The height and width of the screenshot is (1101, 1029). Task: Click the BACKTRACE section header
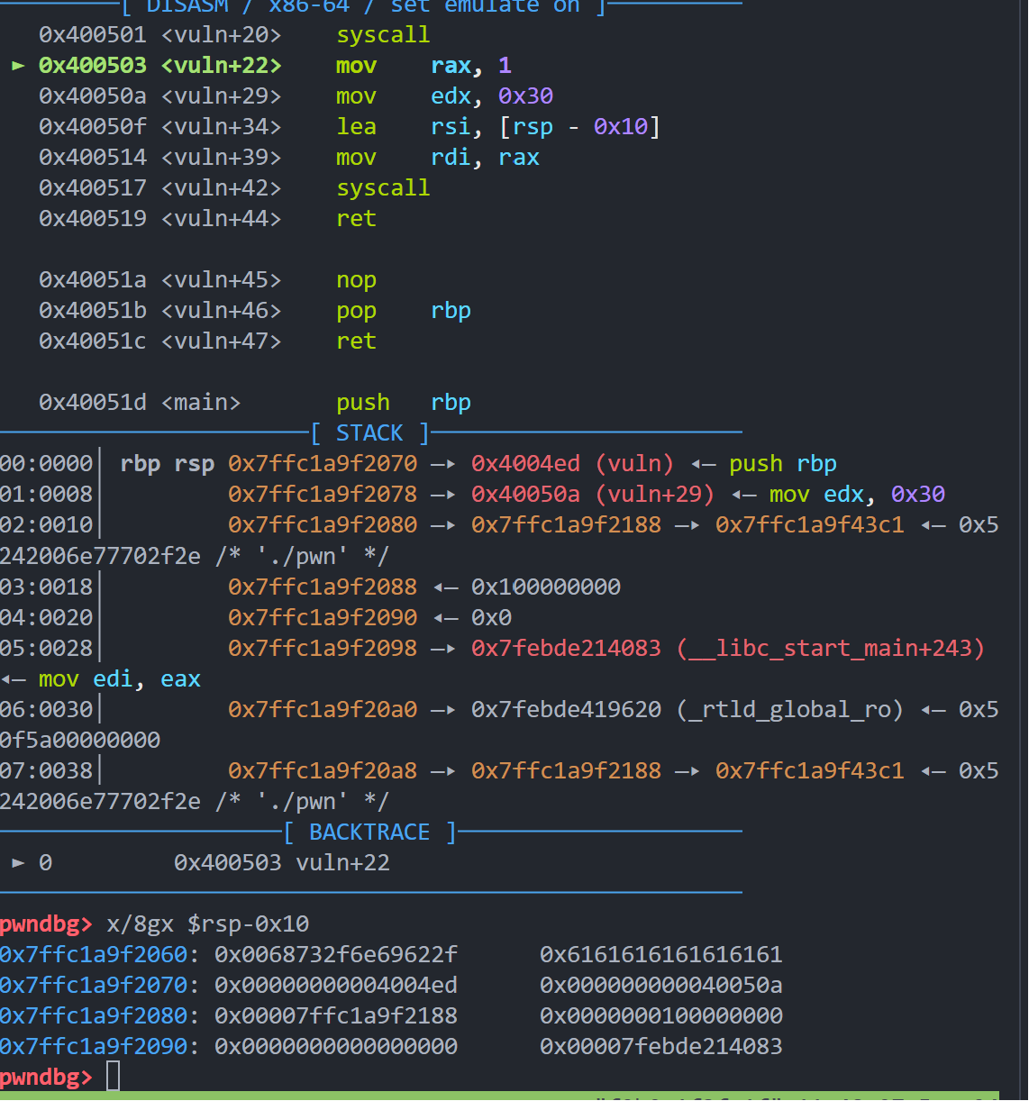[369, 832]
